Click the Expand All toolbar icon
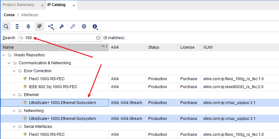 coord(28,26)
